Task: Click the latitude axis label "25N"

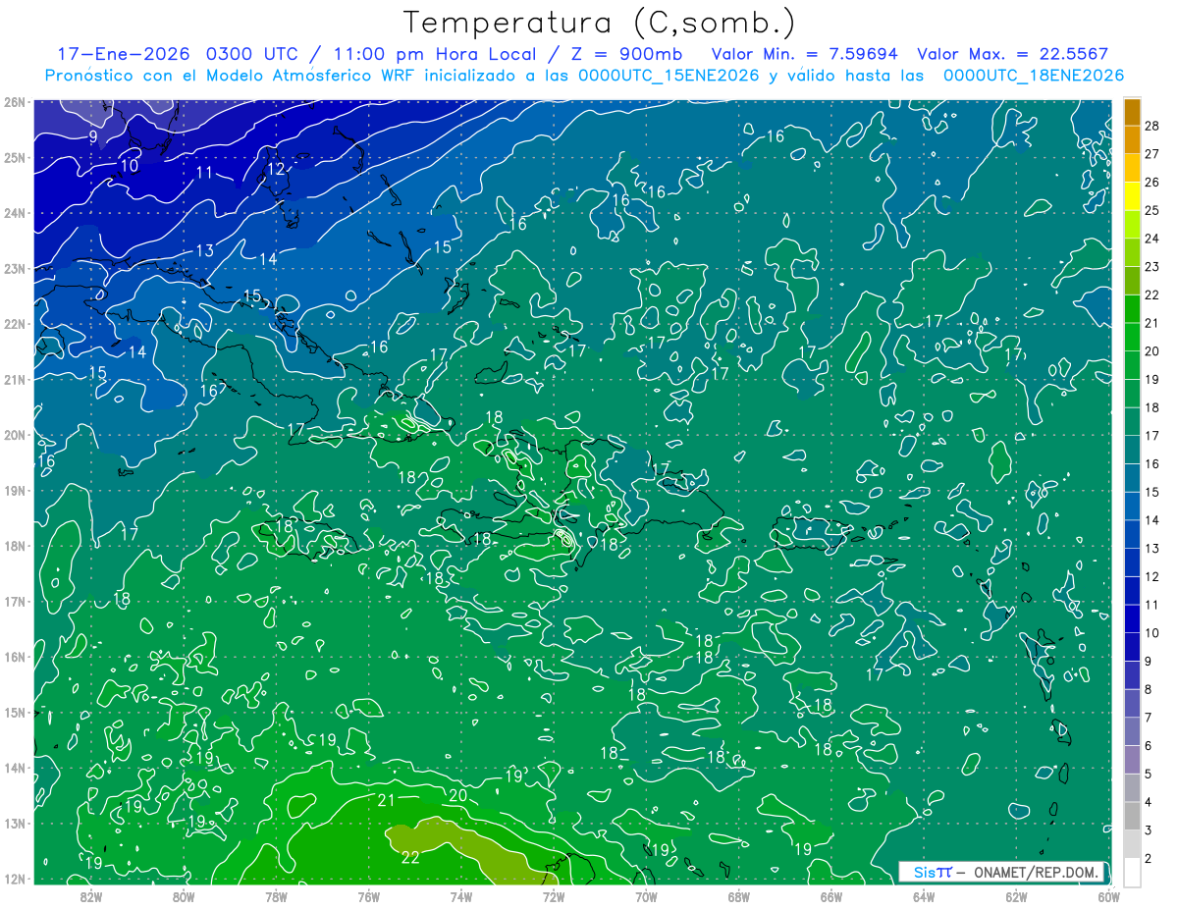Action: (x=14, y=157)
